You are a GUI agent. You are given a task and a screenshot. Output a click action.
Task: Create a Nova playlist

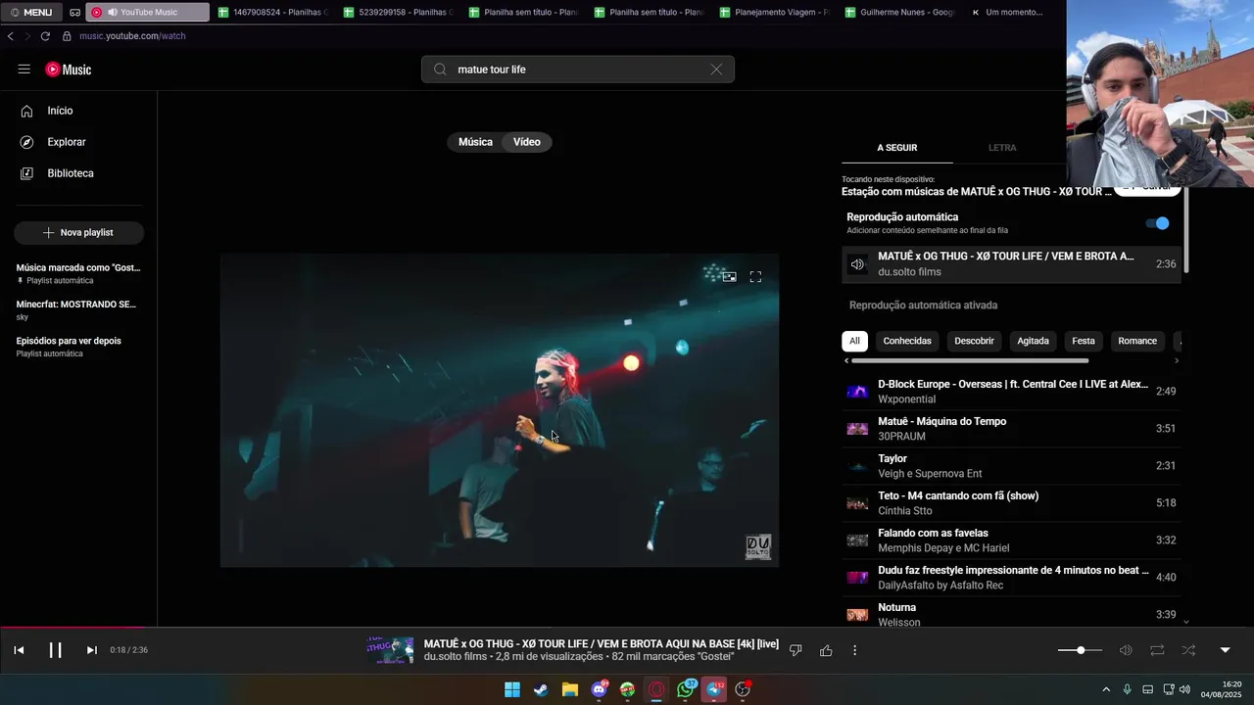78,233
